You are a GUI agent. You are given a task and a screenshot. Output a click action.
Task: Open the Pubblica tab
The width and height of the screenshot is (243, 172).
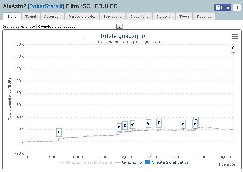(204, 16)
